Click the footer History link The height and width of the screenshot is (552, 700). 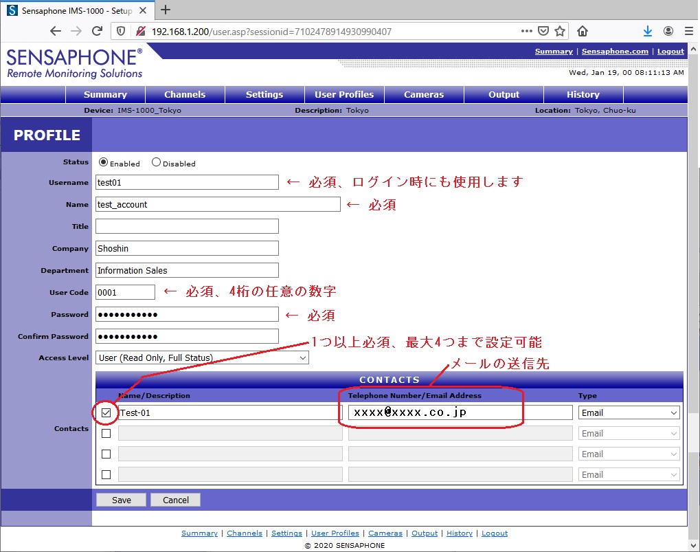pyautogui.click(x=460, y=533)
